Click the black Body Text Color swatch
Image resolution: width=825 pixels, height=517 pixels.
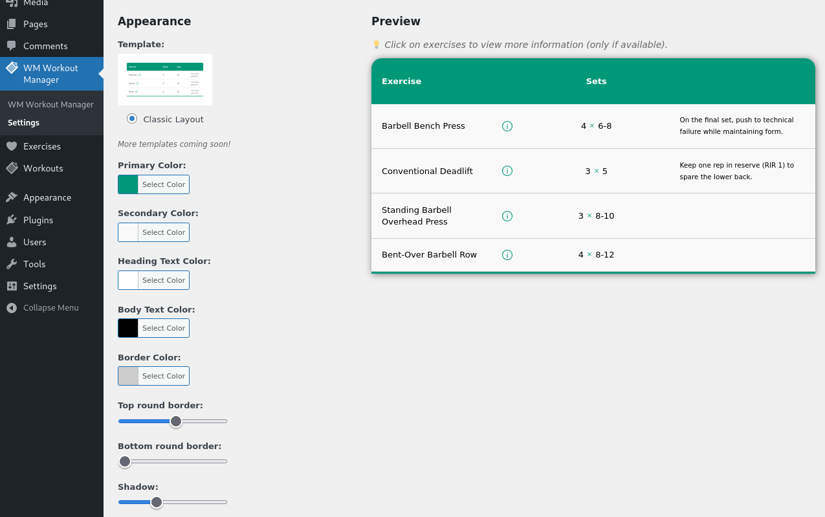pyautogui.click(x=128, y=328)
